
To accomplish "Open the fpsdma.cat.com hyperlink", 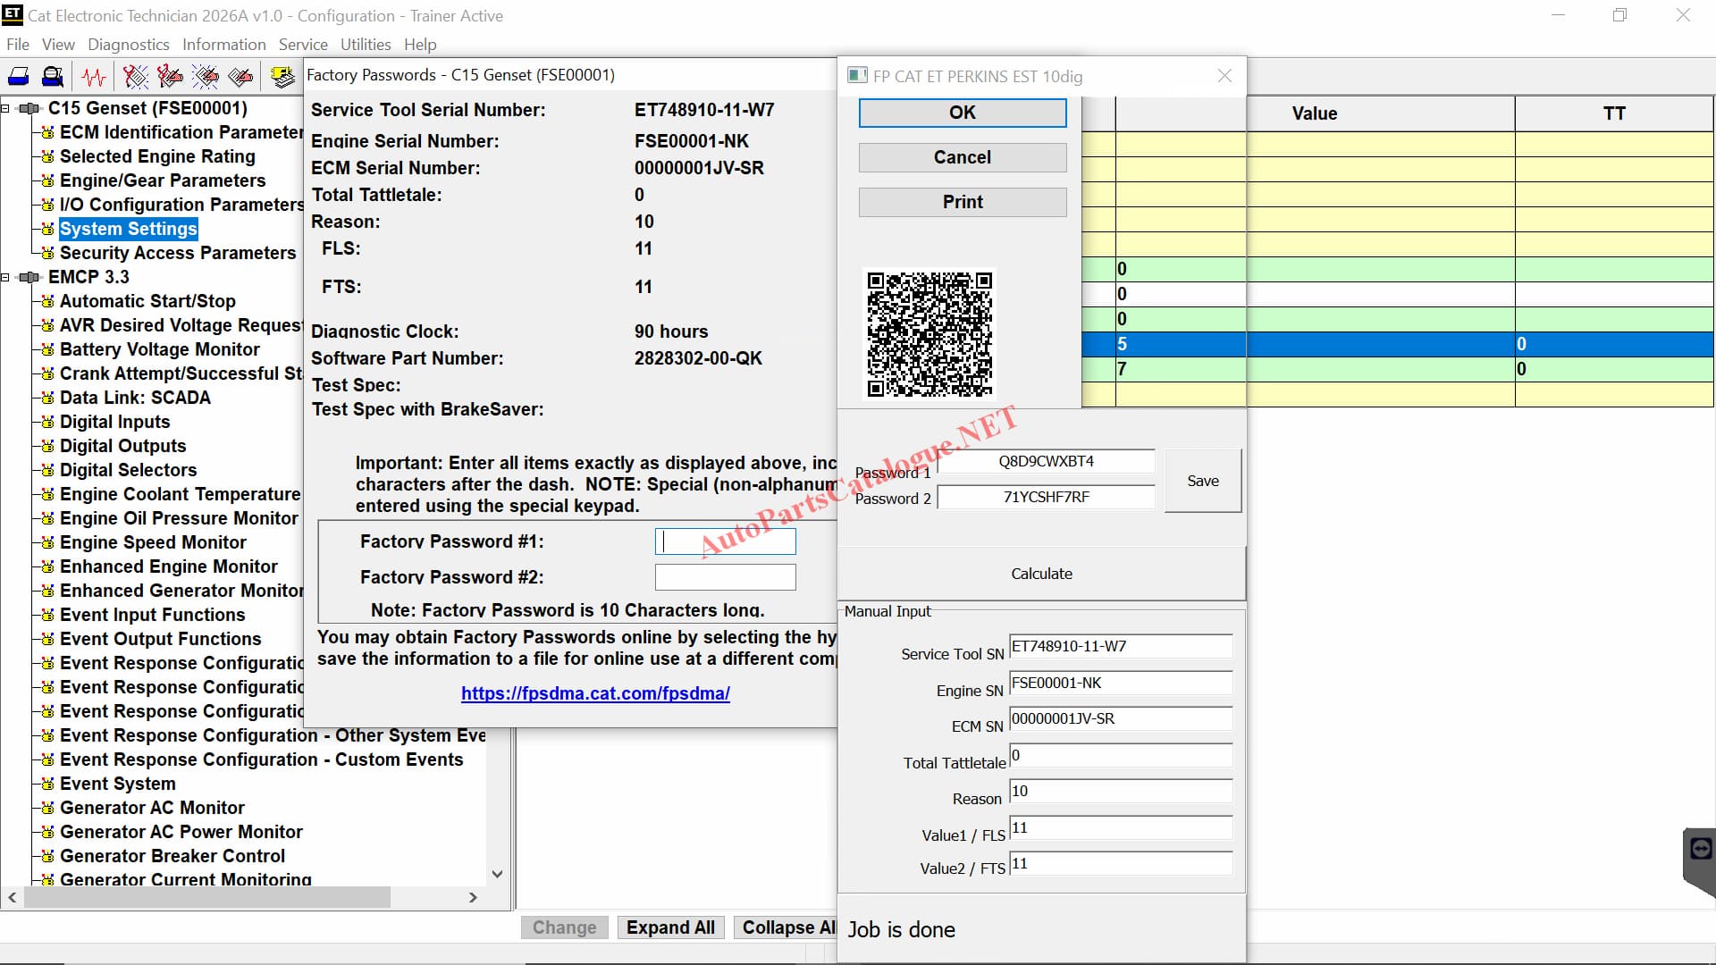I will click(x=595, y=693).
